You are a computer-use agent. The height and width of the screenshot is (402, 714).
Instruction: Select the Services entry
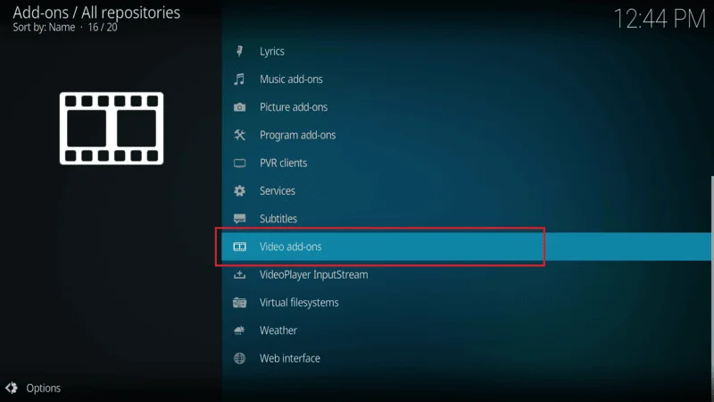click(466, 191)
